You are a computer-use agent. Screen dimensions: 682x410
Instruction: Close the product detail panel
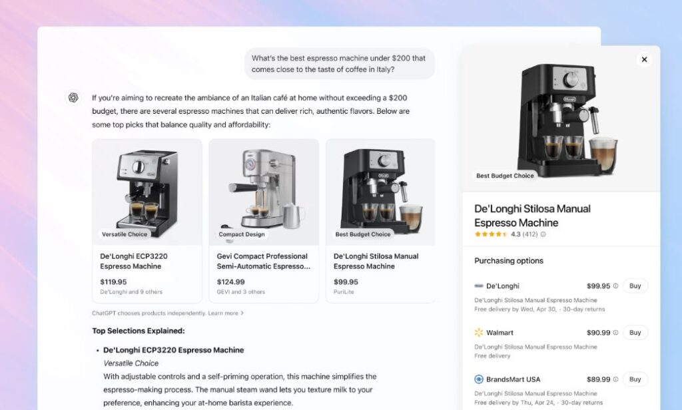tap(644, 59)
